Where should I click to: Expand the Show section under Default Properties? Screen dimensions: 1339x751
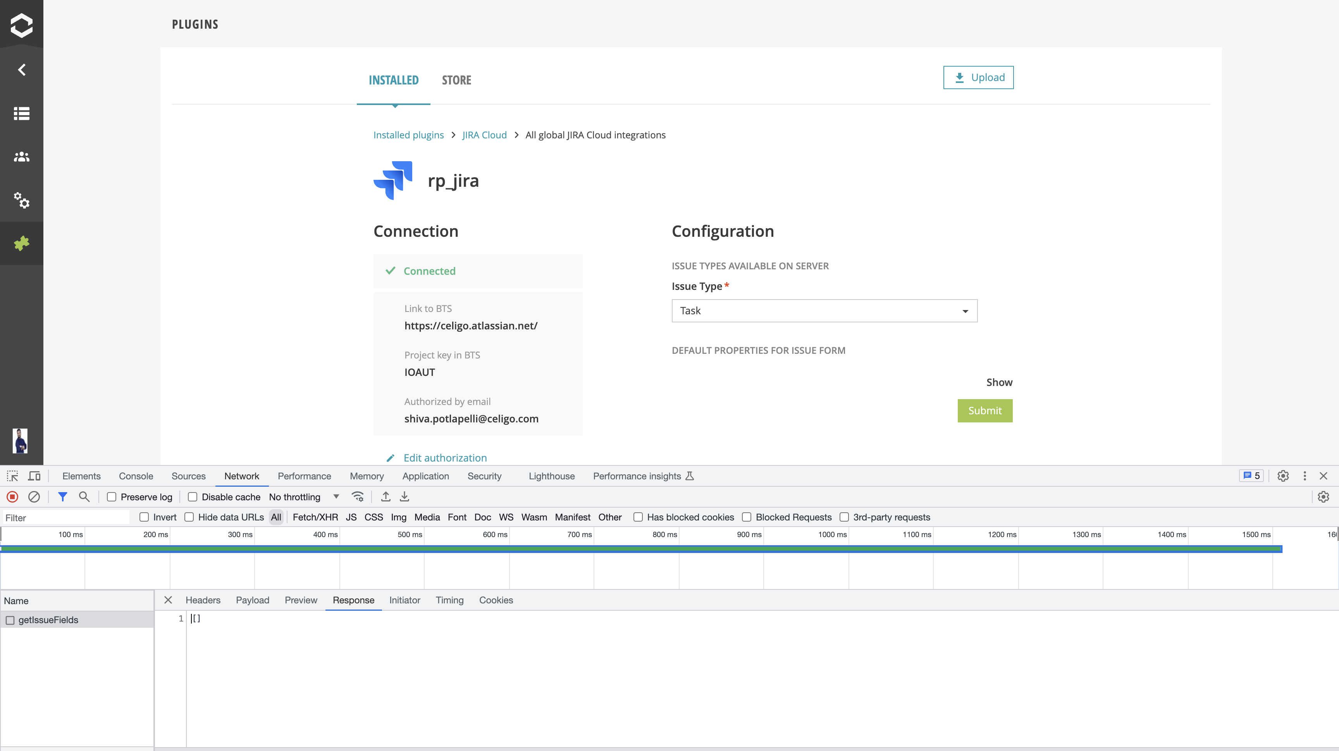(x=998, y=382)
